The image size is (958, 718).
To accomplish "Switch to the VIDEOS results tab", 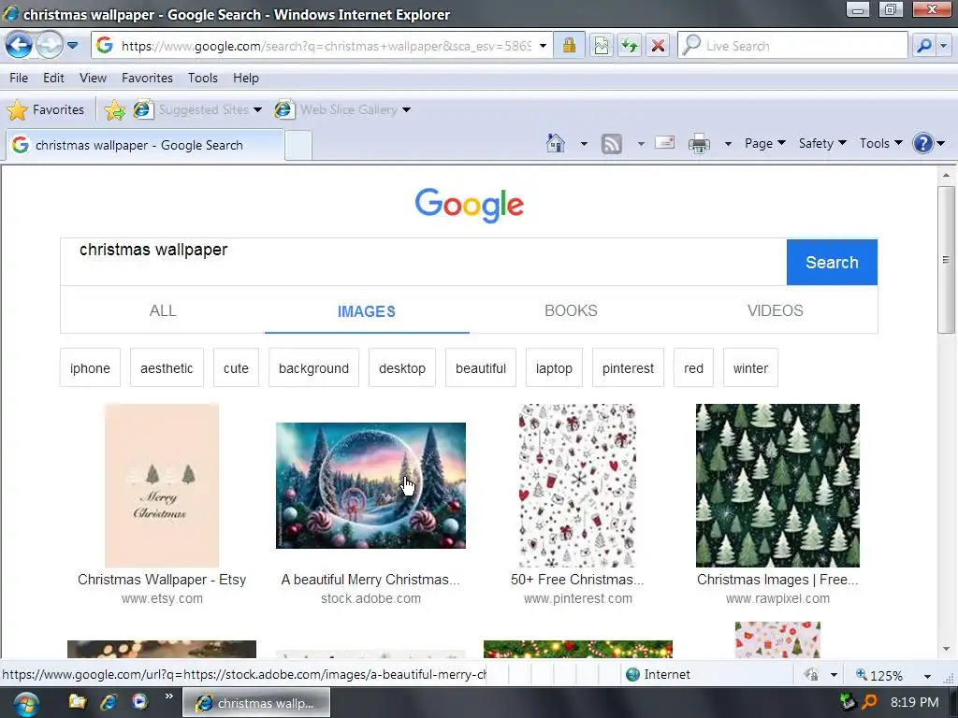I will coord(775,310).
